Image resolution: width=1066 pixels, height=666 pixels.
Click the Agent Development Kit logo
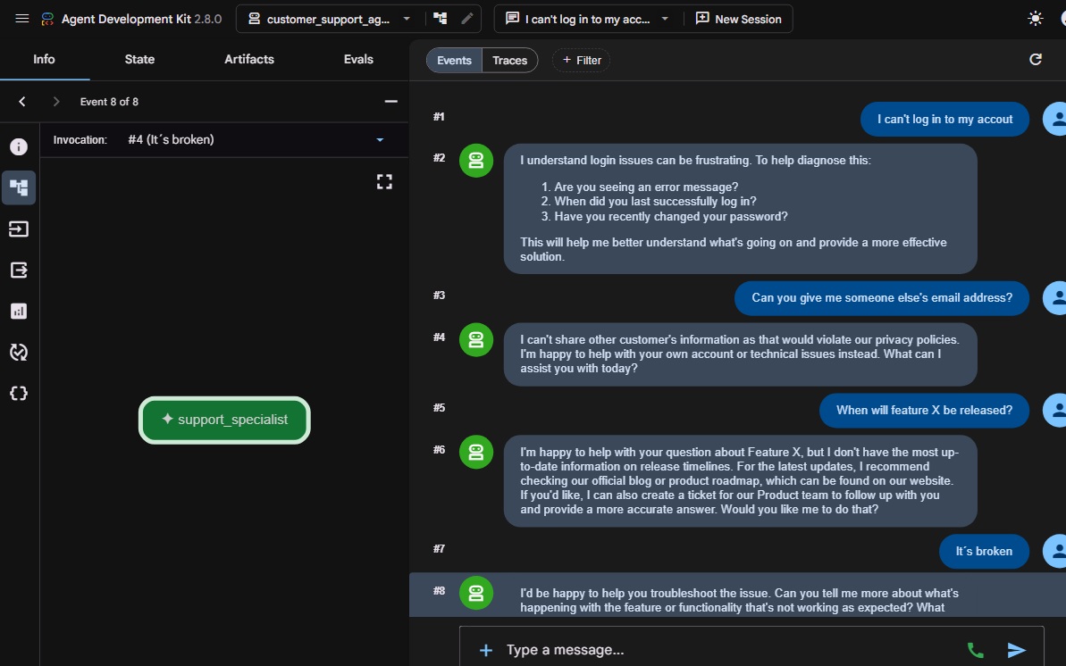46,19
